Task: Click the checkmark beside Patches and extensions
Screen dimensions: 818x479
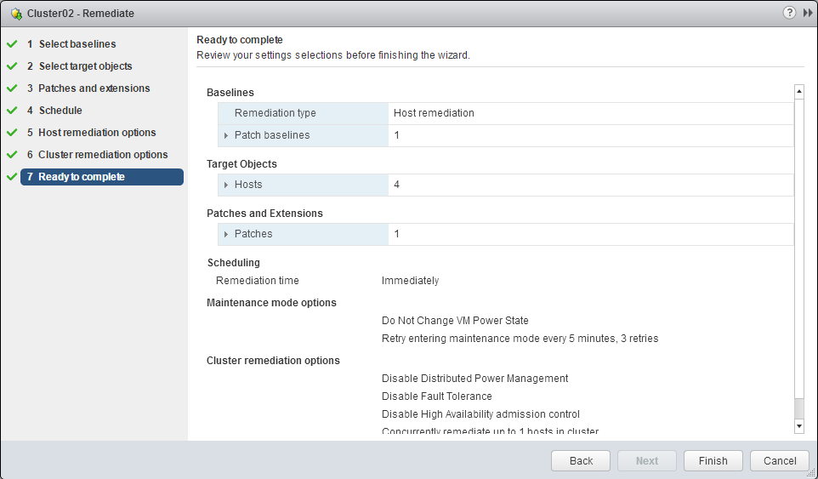Action: tap(12, 88)
